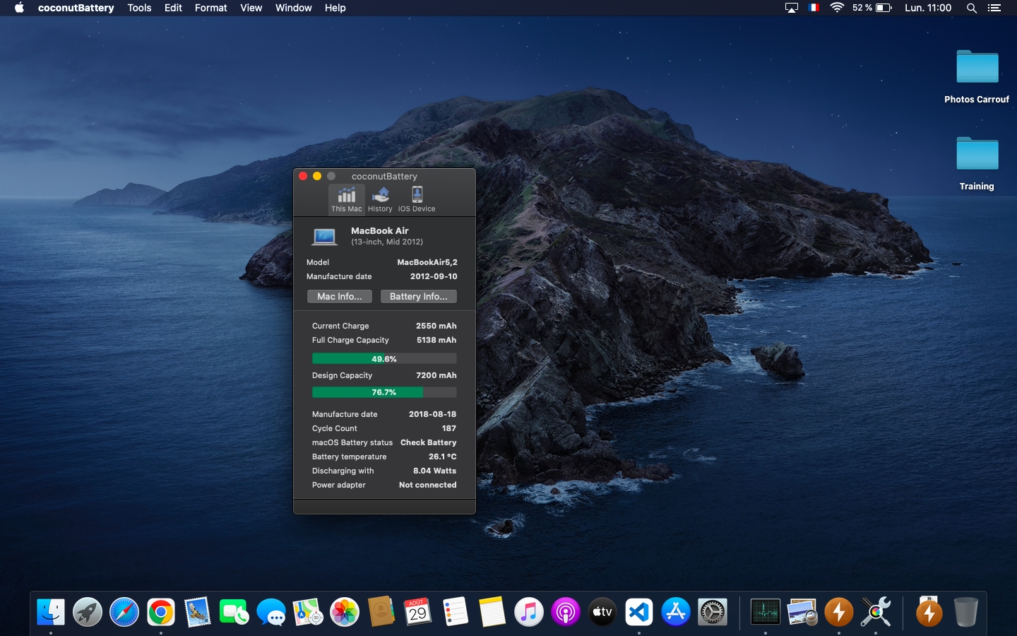
Task: Open the Wi-Fi menu bar dropdown
Action: 837,8
